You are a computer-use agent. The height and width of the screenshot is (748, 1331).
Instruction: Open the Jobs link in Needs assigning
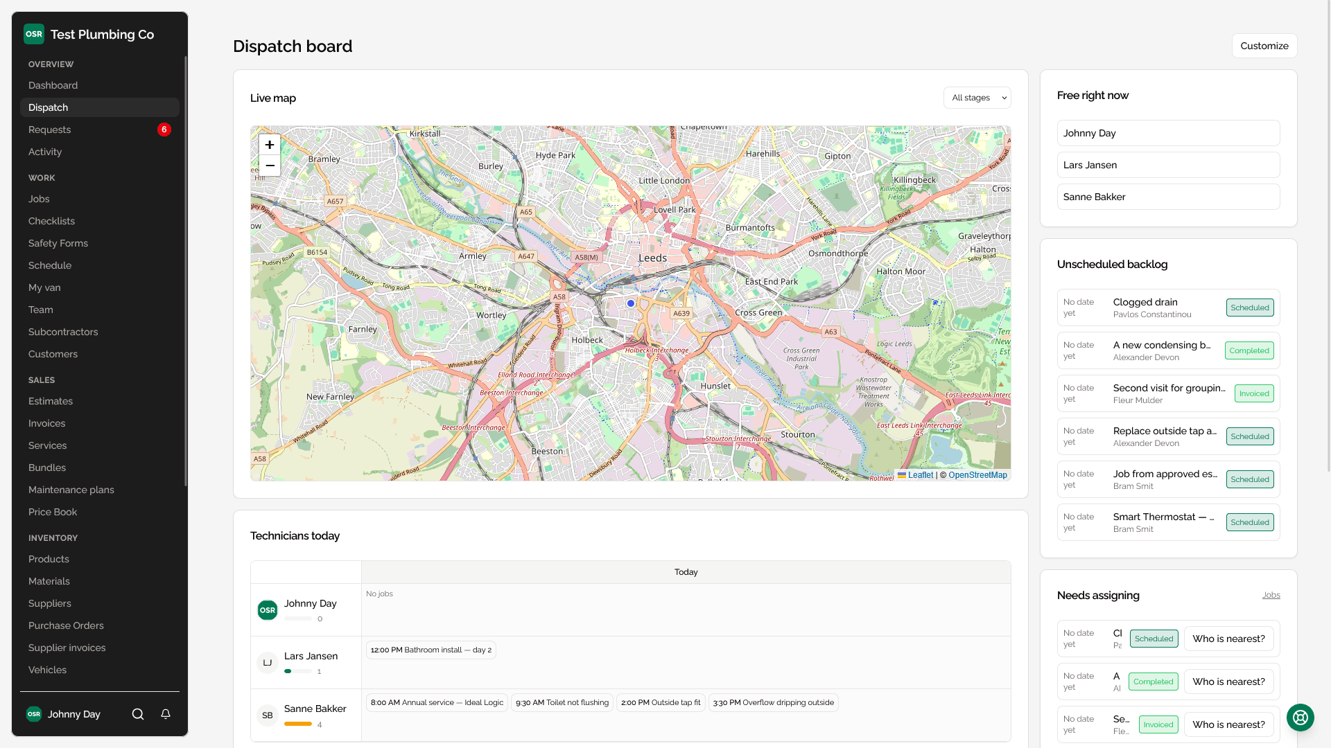pos(1271,595)
